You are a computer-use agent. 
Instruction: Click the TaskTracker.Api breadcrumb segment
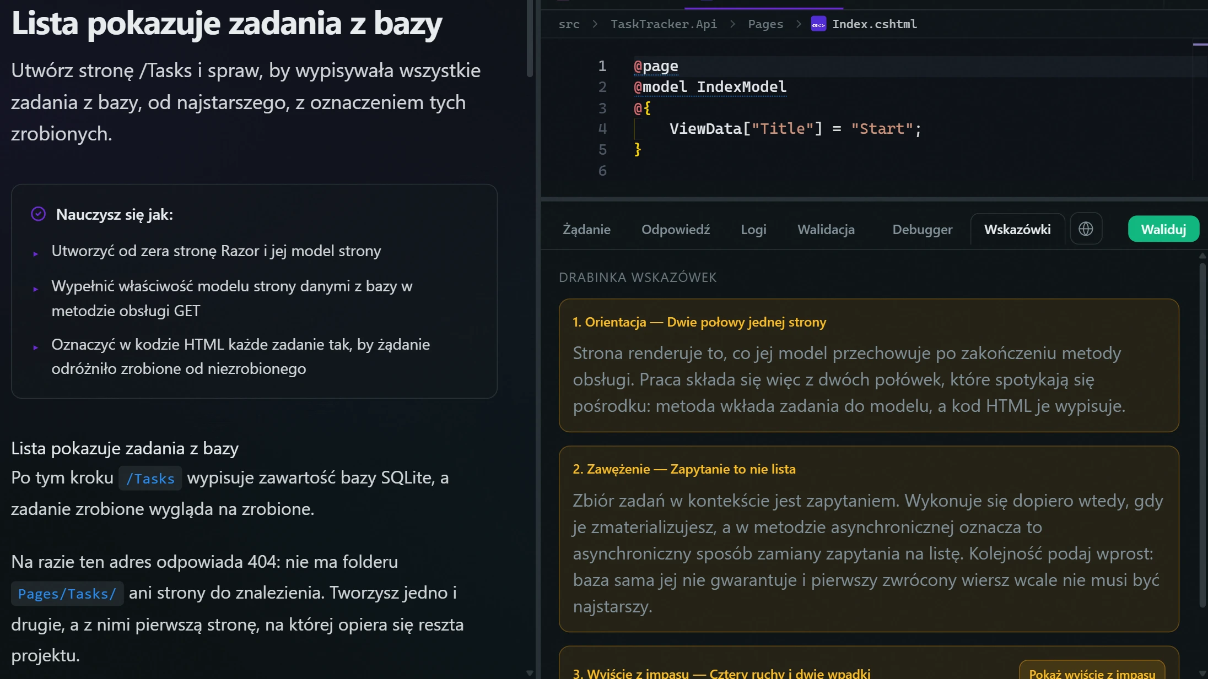click(x=664, y=24)
